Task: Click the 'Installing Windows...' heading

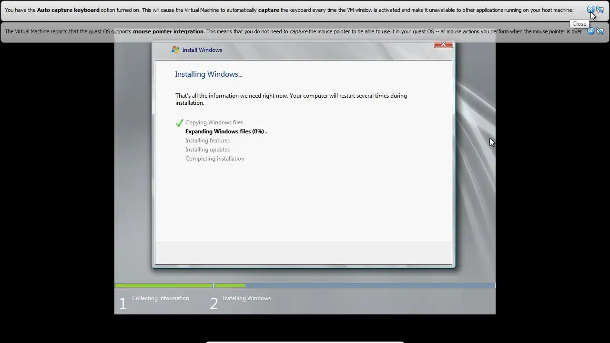Action: 209,74
